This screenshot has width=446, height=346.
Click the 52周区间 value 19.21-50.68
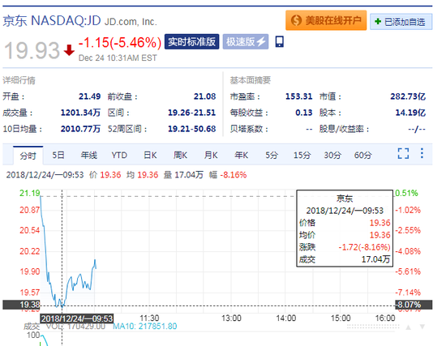click(x=192, y=129)
